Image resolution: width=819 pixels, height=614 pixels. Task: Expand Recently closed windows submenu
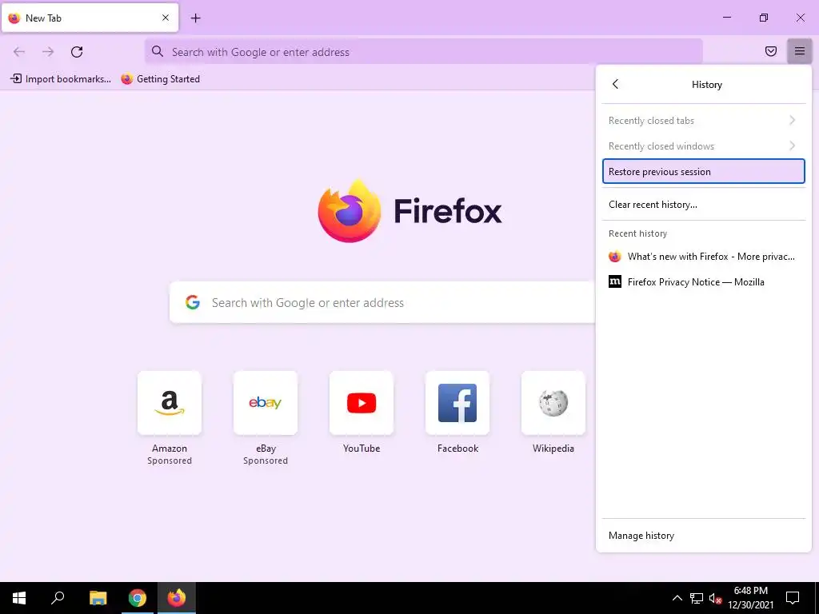coord(704,146)
